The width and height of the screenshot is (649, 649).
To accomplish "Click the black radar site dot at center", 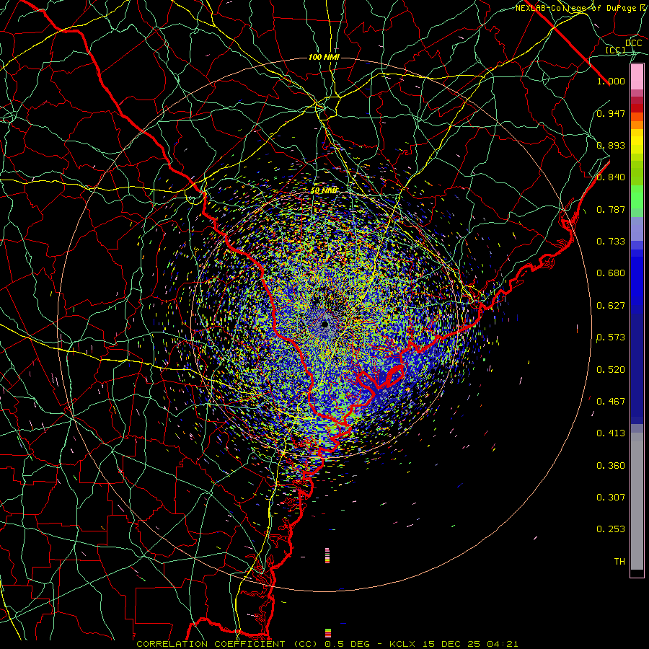I will point(325,324).
